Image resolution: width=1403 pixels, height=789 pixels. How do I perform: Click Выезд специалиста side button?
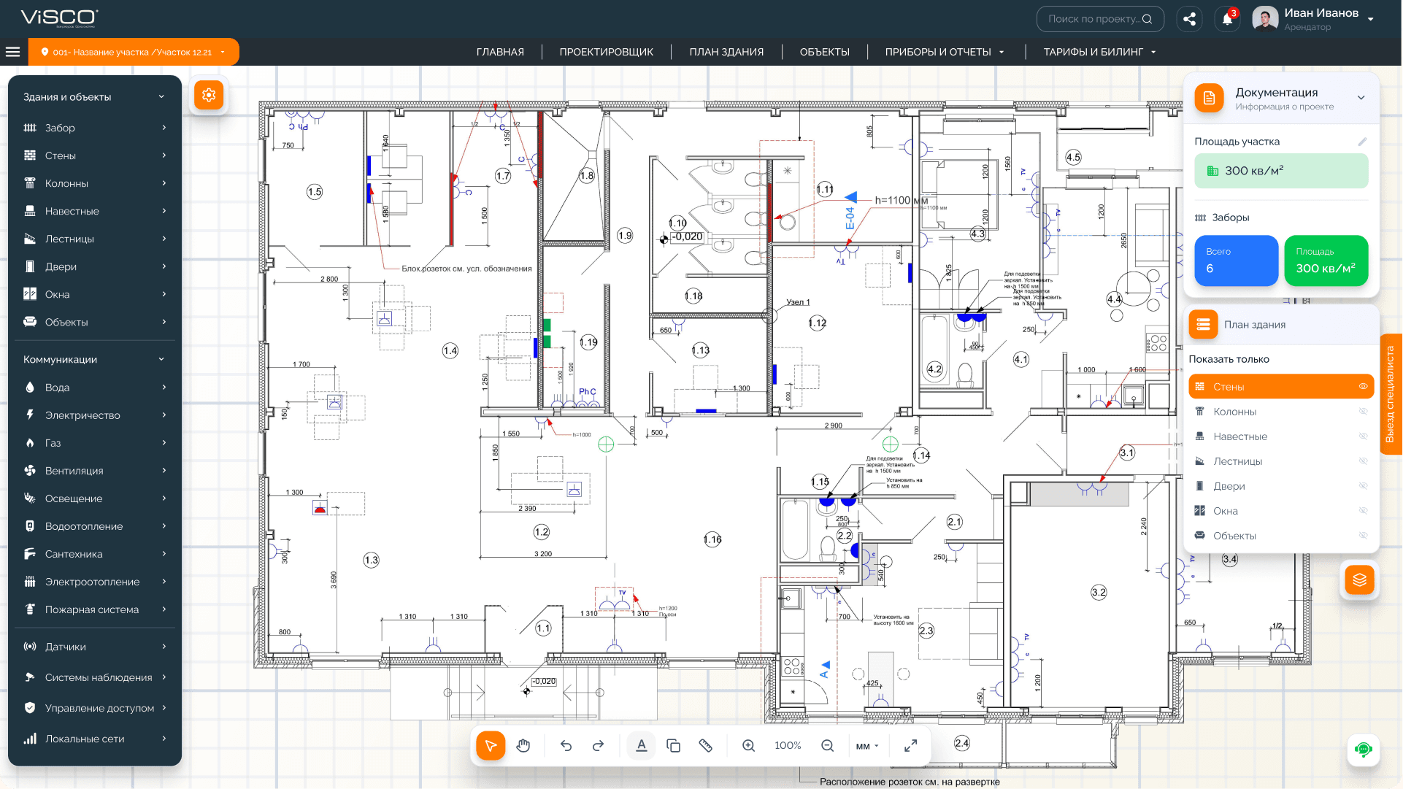pos(1391,394)
